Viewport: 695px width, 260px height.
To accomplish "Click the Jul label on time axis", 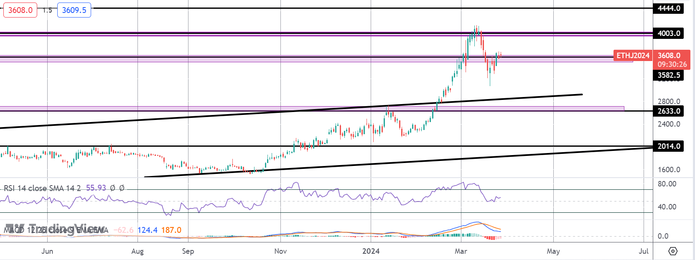I will coord(644,251).
